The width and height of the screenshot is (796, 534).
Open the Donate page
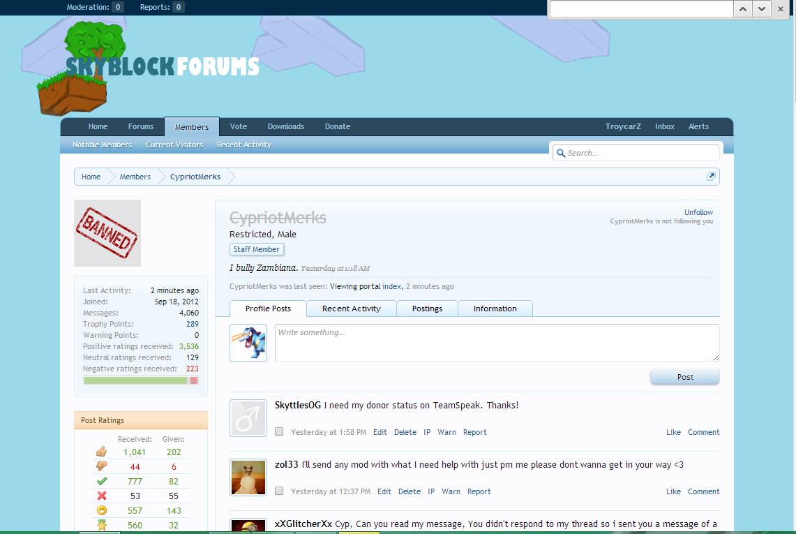(x=338, y=126)
